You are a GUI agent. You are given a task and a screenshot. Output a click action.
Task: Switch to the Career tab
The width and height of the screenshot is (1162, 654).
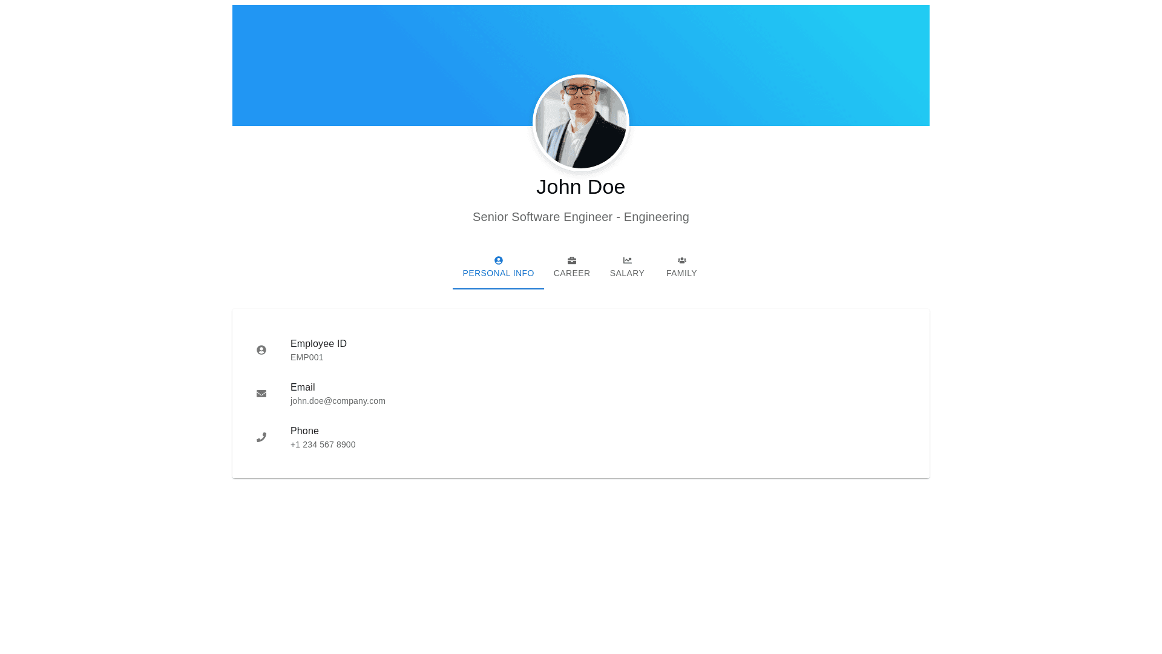[x=571, y=273]
